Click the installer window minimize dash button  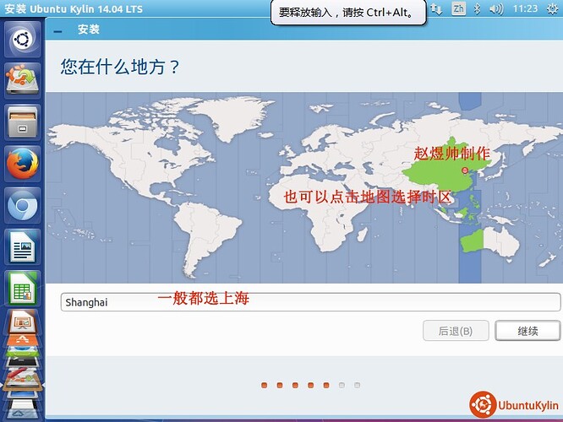pos(57,31)
